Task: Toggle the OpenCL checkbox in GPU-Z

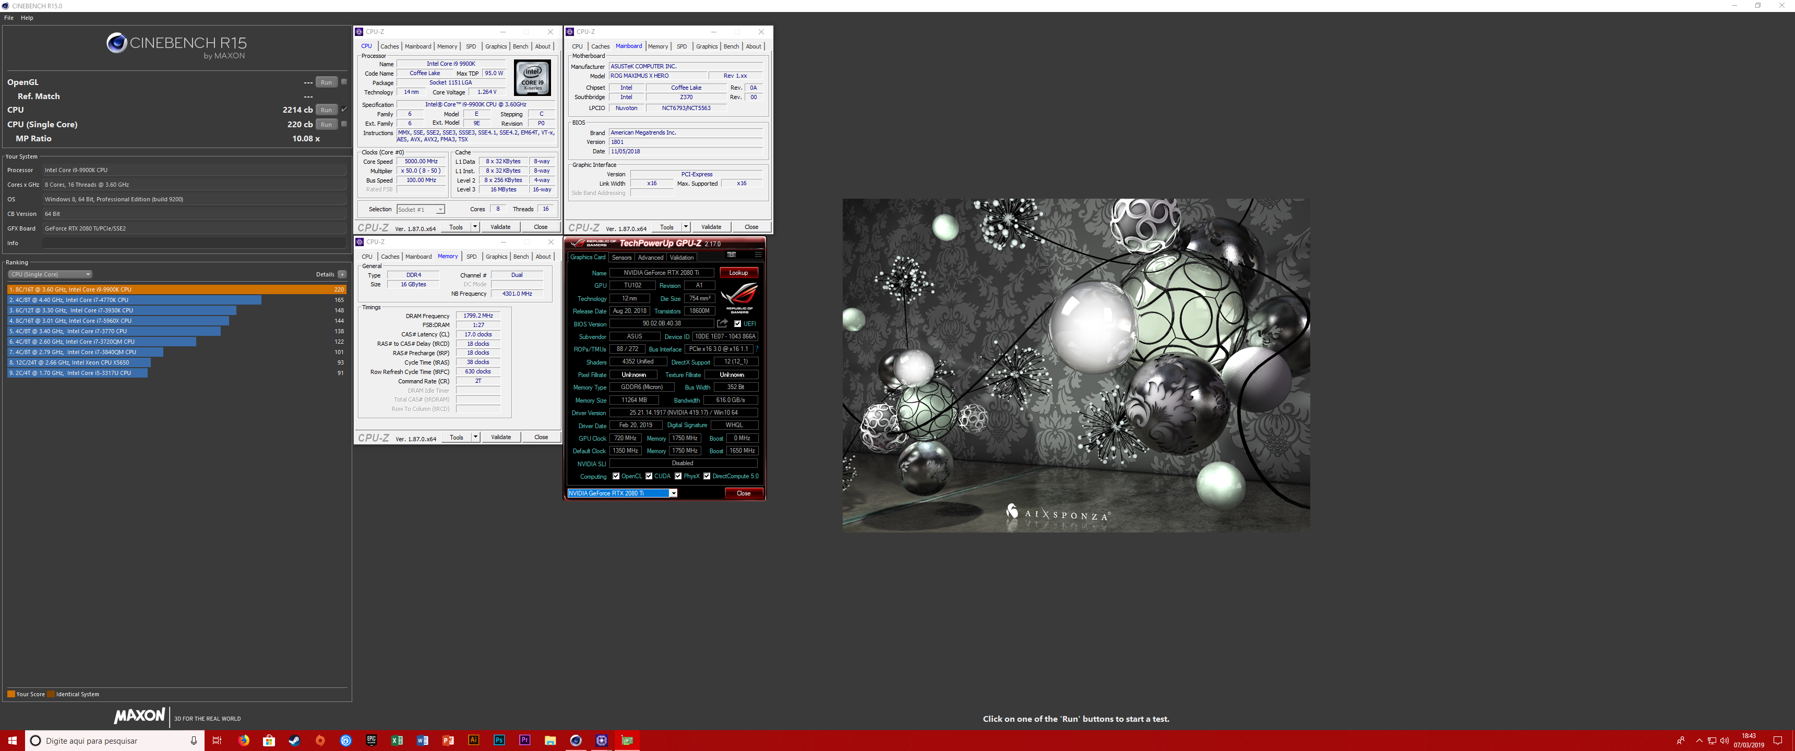Action: tap(616, 476)
